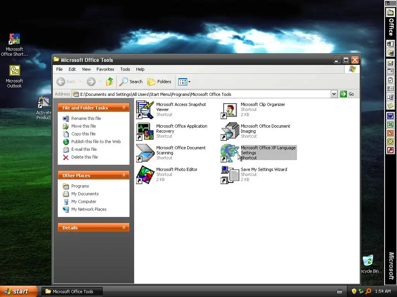The image size is (397, 297).
Task: Open the Edit menu
Action: point(72,69)
